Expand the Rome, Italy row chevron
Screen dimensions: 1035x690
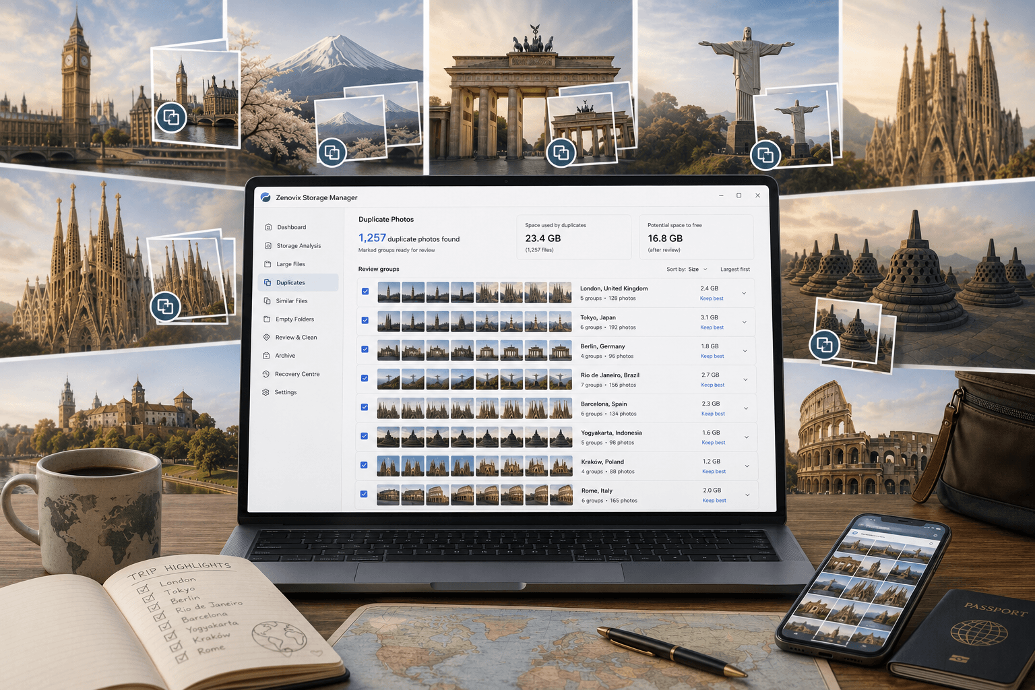click(747, 495)
